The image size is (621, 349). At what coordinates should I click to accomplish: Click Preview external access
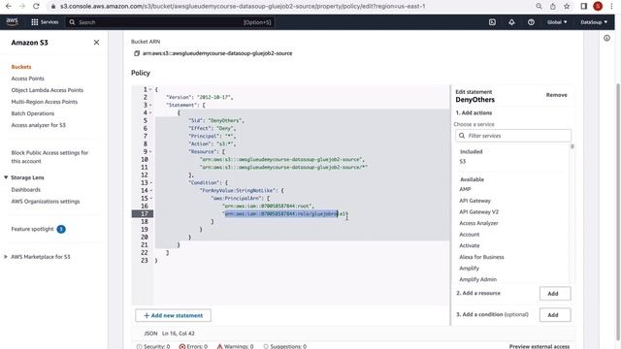[x=539, y=346]
